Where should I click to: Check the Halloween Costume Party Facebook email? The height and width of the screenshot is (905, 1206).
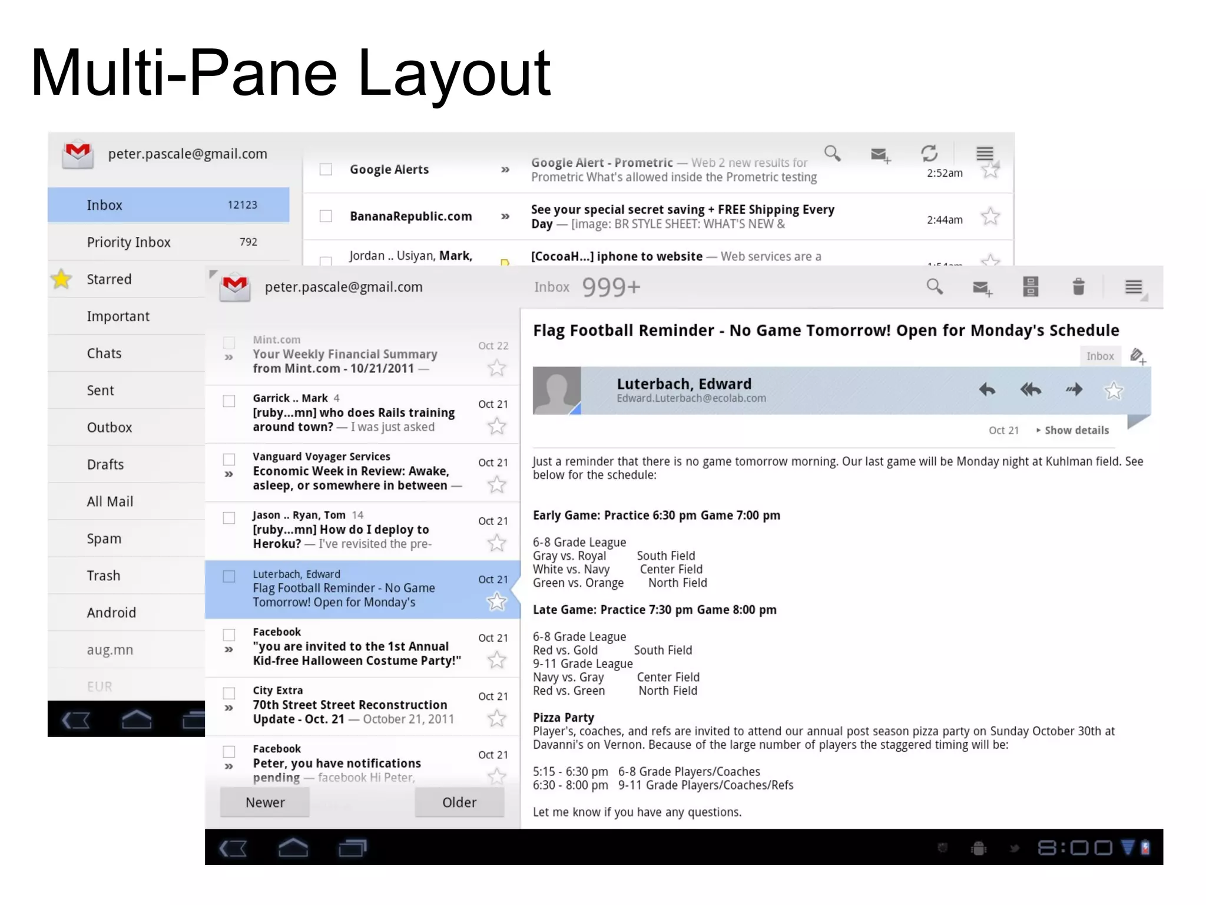point(229,635)
